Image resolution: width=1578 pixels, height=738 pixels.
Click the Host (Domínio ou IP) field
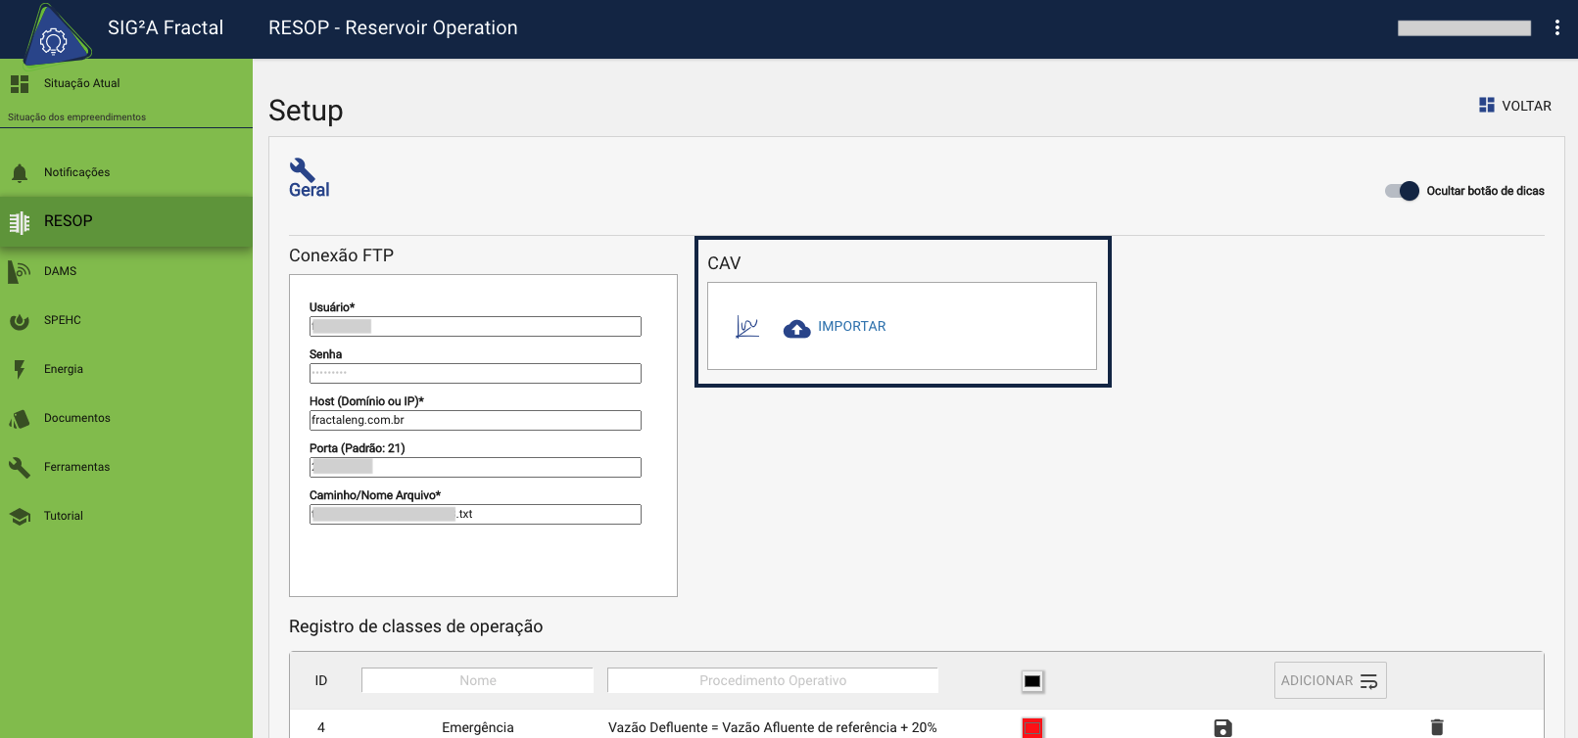pyautogui.click(x=475, y=420)
